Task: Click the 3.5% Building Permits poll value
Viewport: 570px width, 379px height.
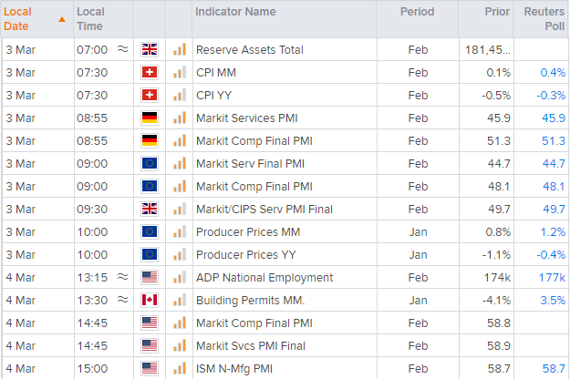Action: pyautogui.click(x=551, y=301)
